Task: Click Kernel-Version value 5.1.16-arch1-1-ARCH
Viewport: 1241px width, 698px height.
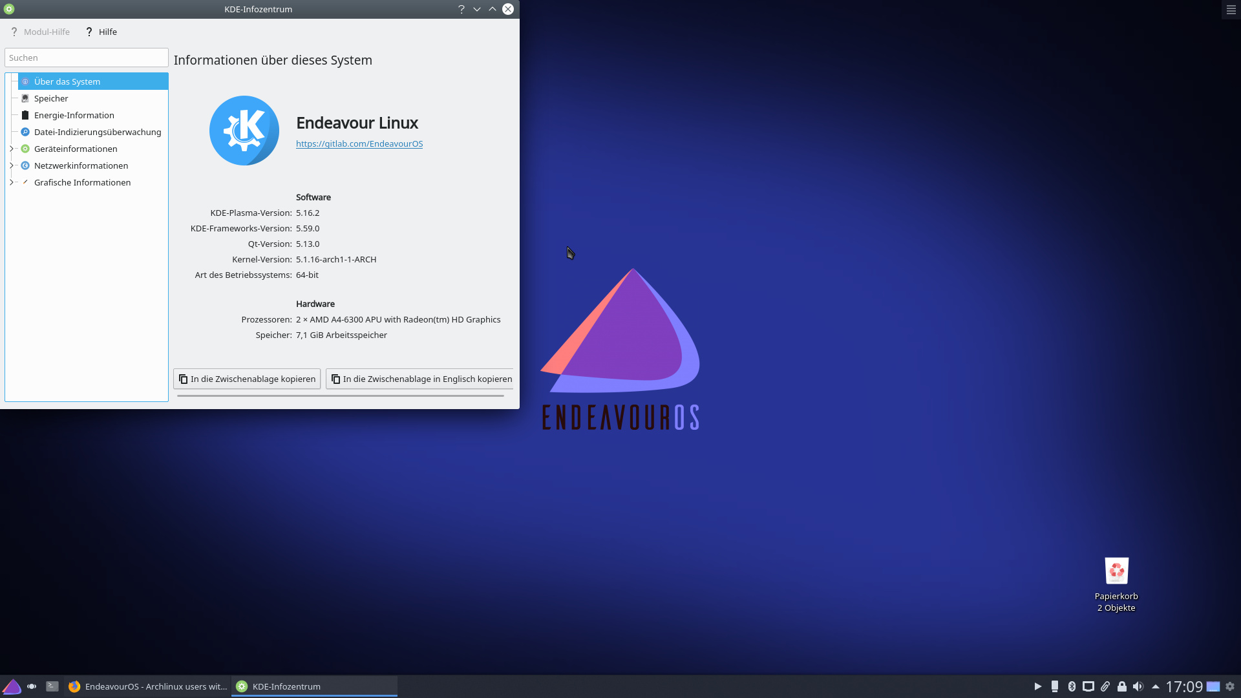Action: click(336, 259)
